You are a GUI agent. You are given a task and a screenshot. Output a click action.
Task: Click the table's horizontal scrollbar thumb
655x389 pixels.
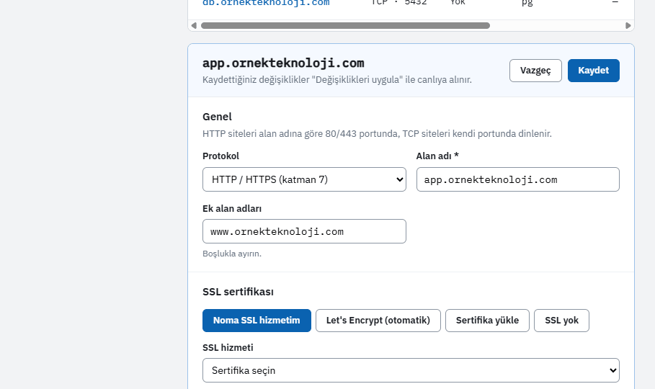345,25
